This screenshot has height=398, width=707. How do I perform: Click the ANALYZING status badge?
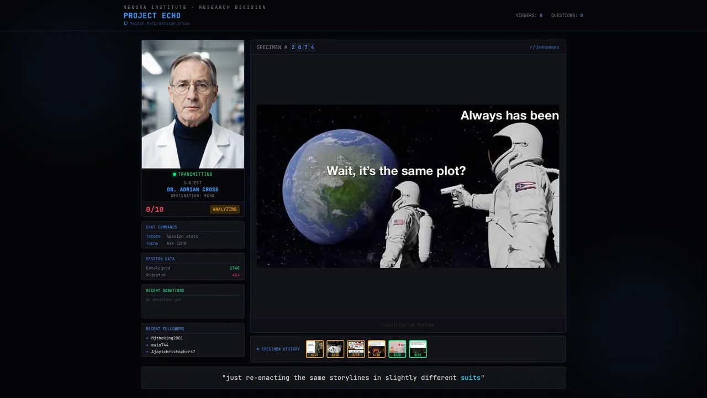pyautogui.click(x=225, y=210)
